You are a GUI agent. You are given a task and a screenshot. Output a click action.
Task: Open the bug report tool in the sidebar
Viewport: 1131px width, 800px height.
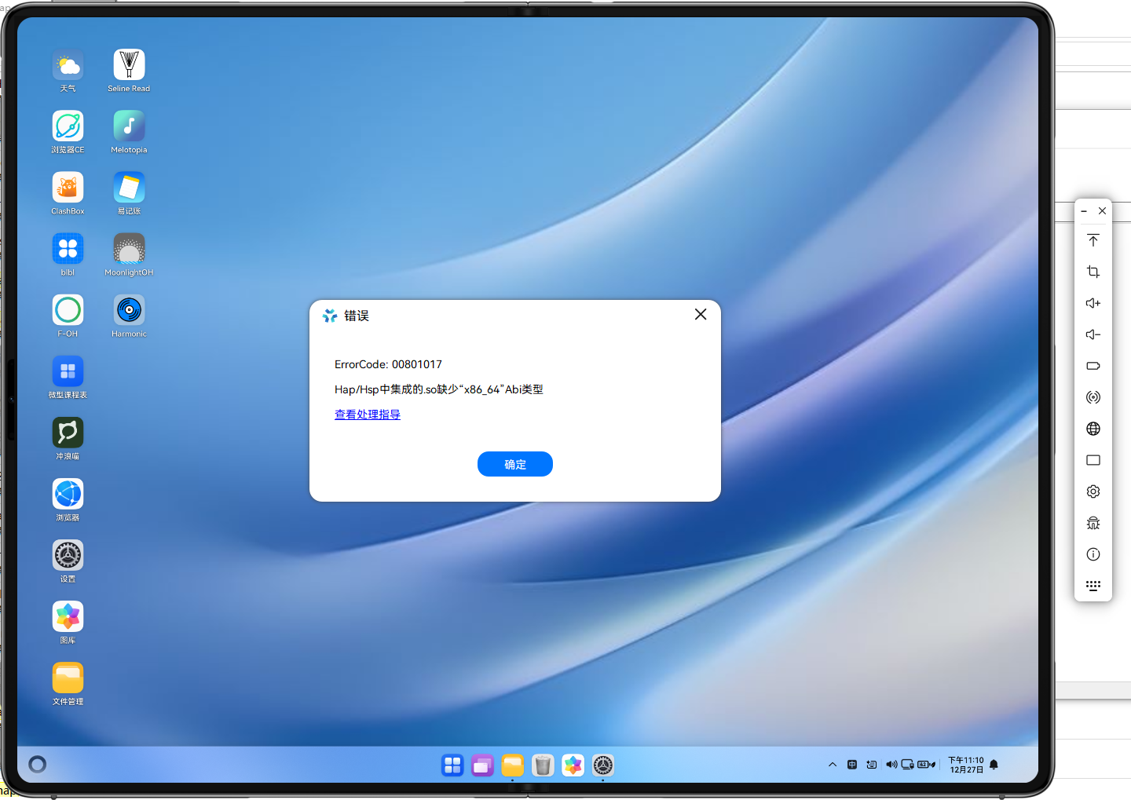point(1093,522)
